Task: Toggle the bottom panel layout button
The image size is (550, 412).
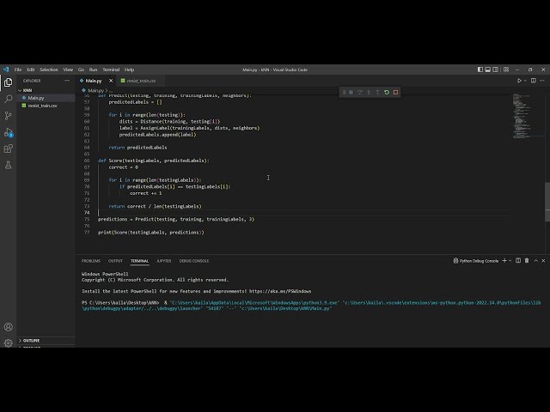Action: pos(488,70)
